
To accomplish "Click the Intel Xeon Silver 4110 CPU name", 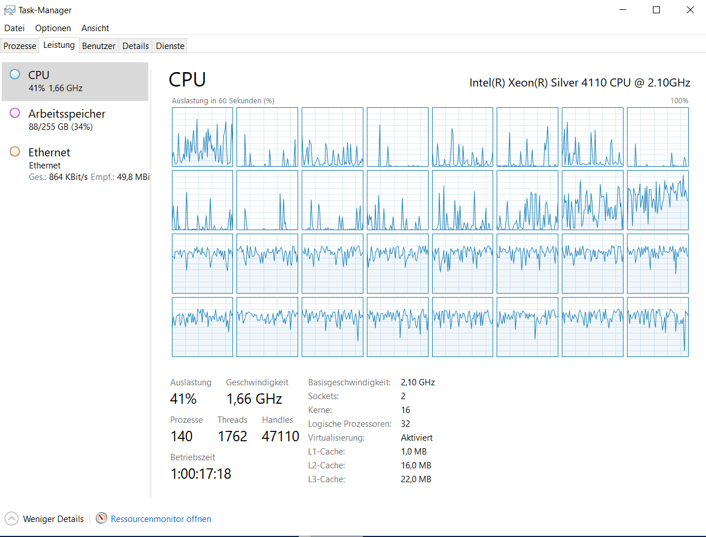I will click(580, 82).
